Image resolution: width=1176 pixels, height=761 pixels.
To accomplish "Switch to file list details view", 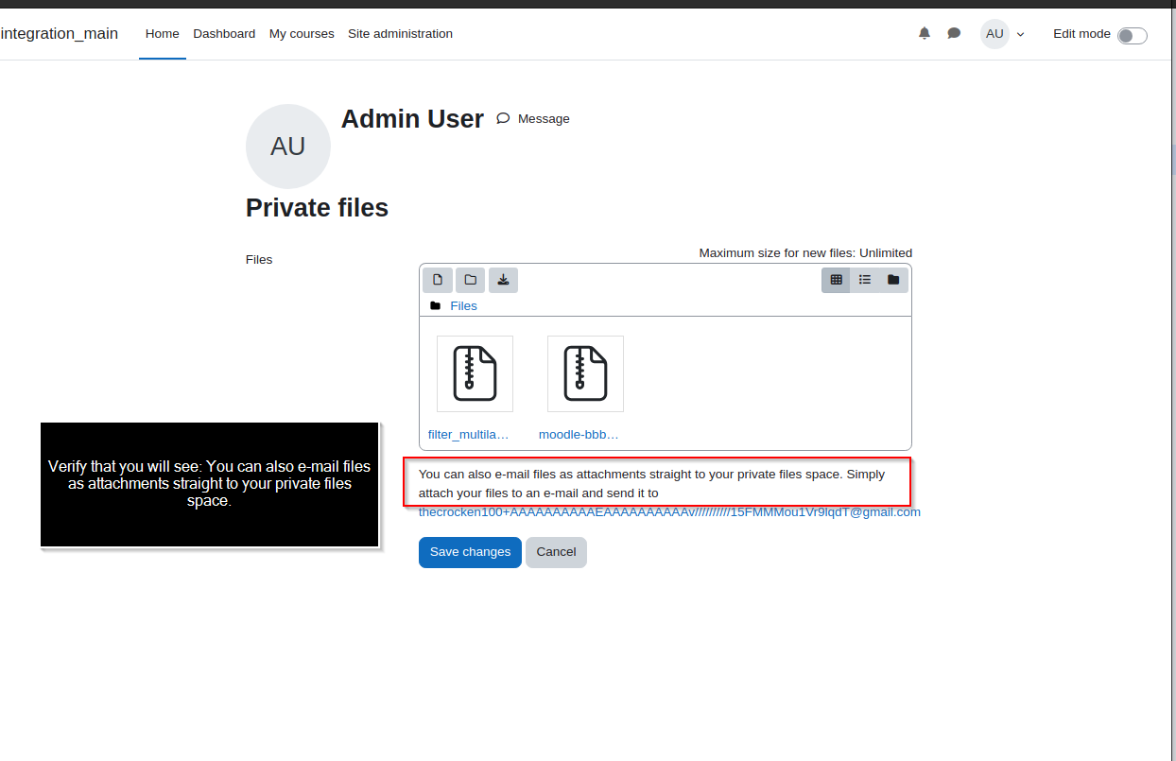I will [865, 280].
